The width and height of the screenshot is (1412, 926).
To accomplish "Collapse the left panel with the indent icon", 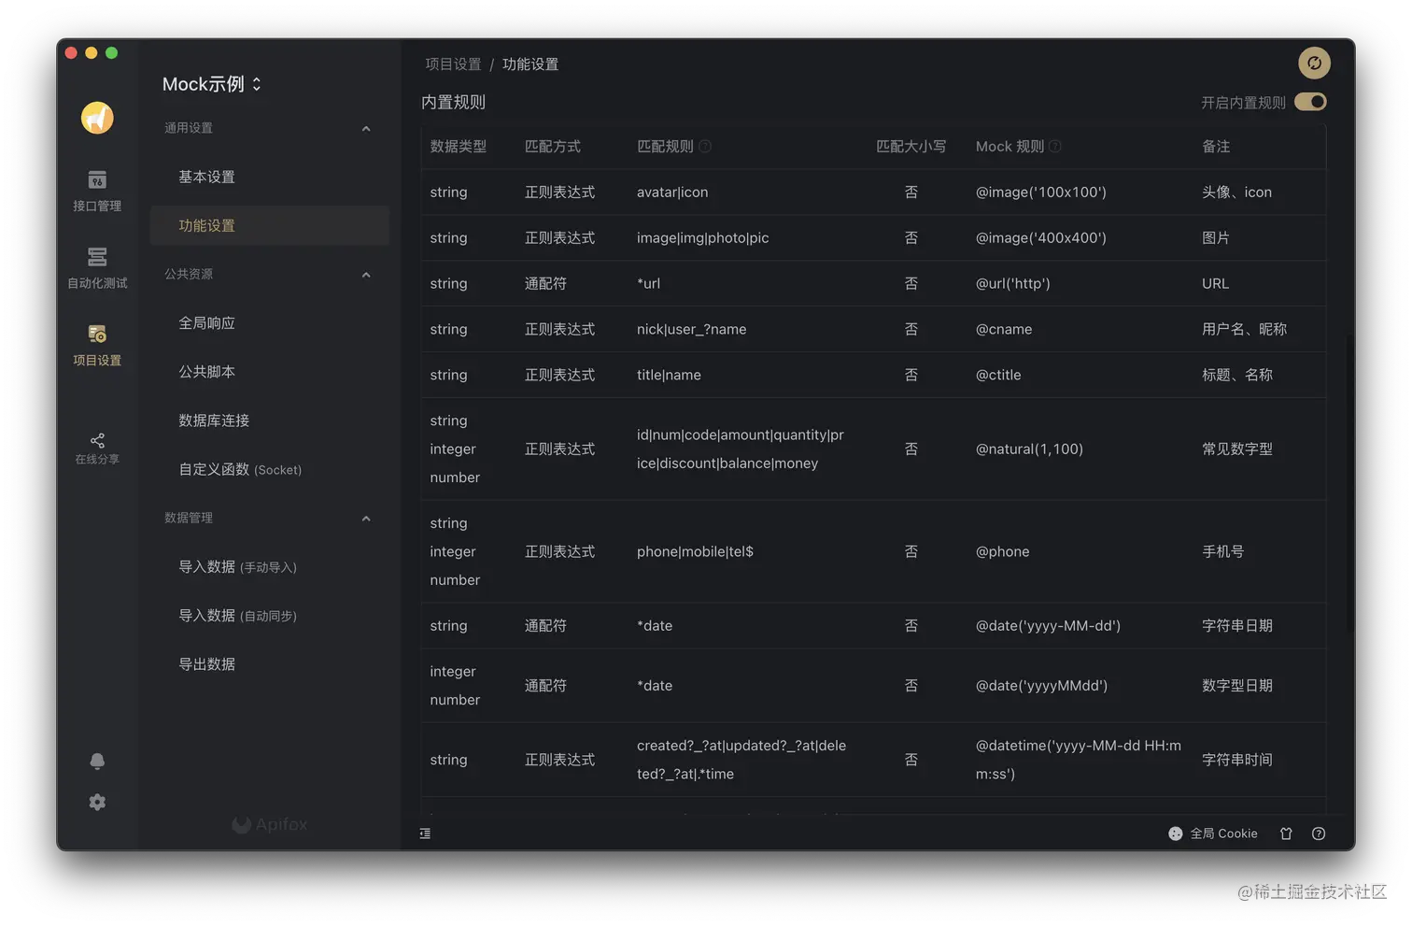I will pyautogui.click(x=425, y=833).
